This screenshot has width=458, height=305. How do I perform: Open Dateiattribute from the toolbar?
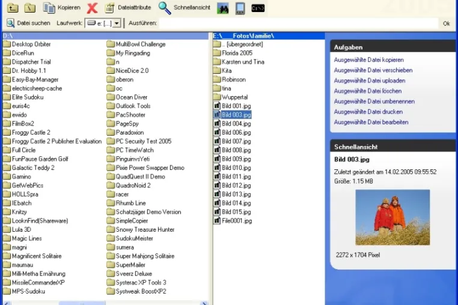coord(128,8)
